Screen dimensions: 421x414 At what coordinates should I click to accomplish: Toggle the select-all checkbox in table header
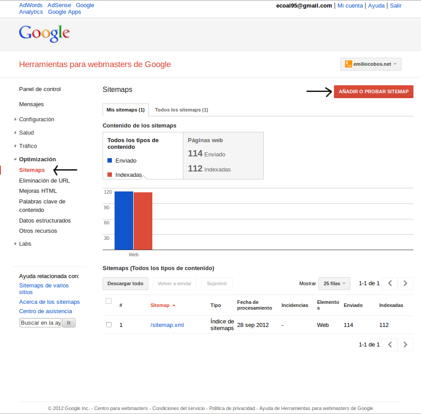click(x=109, y=301)
